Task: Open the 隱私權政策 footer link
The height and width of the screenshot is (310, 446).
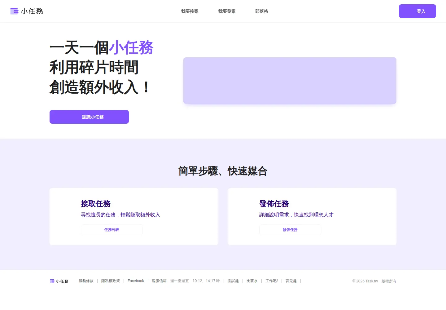Action: click(111, 281)
